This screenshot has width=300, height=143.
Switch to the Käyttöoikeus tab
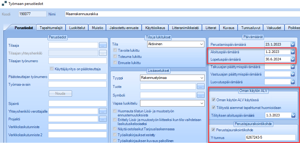155,28
